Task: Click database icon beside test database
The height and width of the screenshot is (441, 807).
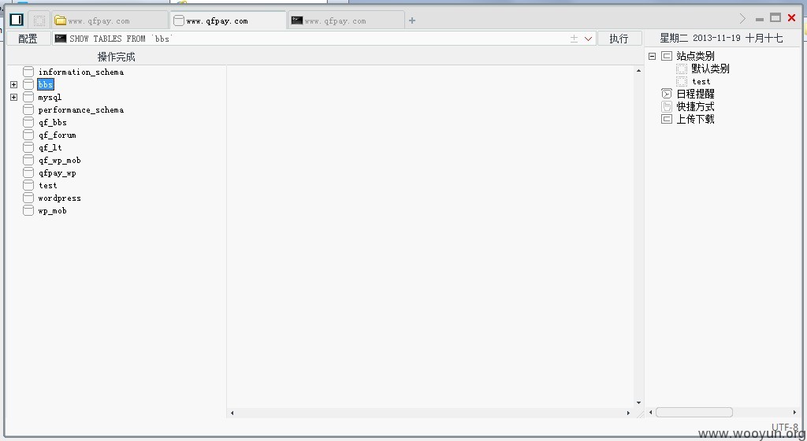Action: (x=28, y=185)
